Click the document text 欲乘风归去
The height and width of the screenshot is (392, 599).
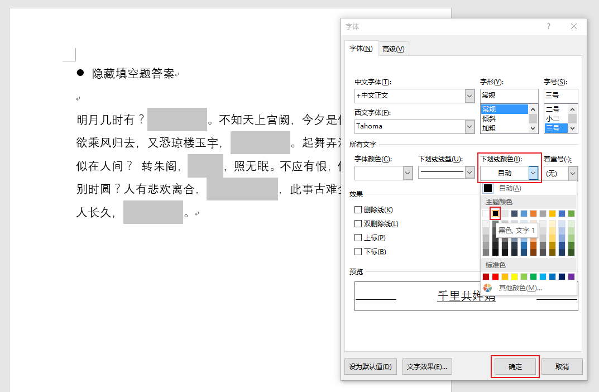point(106,143)
